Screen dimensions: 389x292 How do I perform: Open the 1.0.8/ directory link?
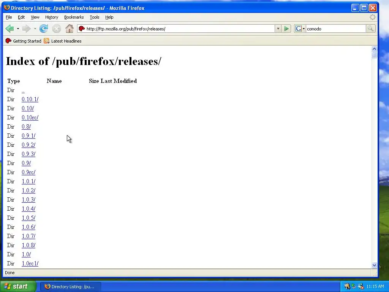[28, 245]
